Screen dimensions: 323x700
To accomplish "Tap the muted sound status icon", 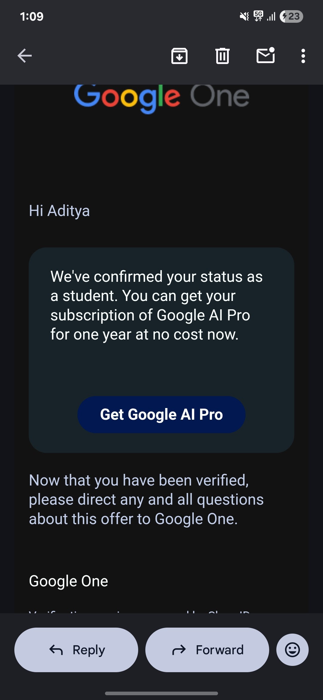I will pyautogui.click(x=244, y=16).
